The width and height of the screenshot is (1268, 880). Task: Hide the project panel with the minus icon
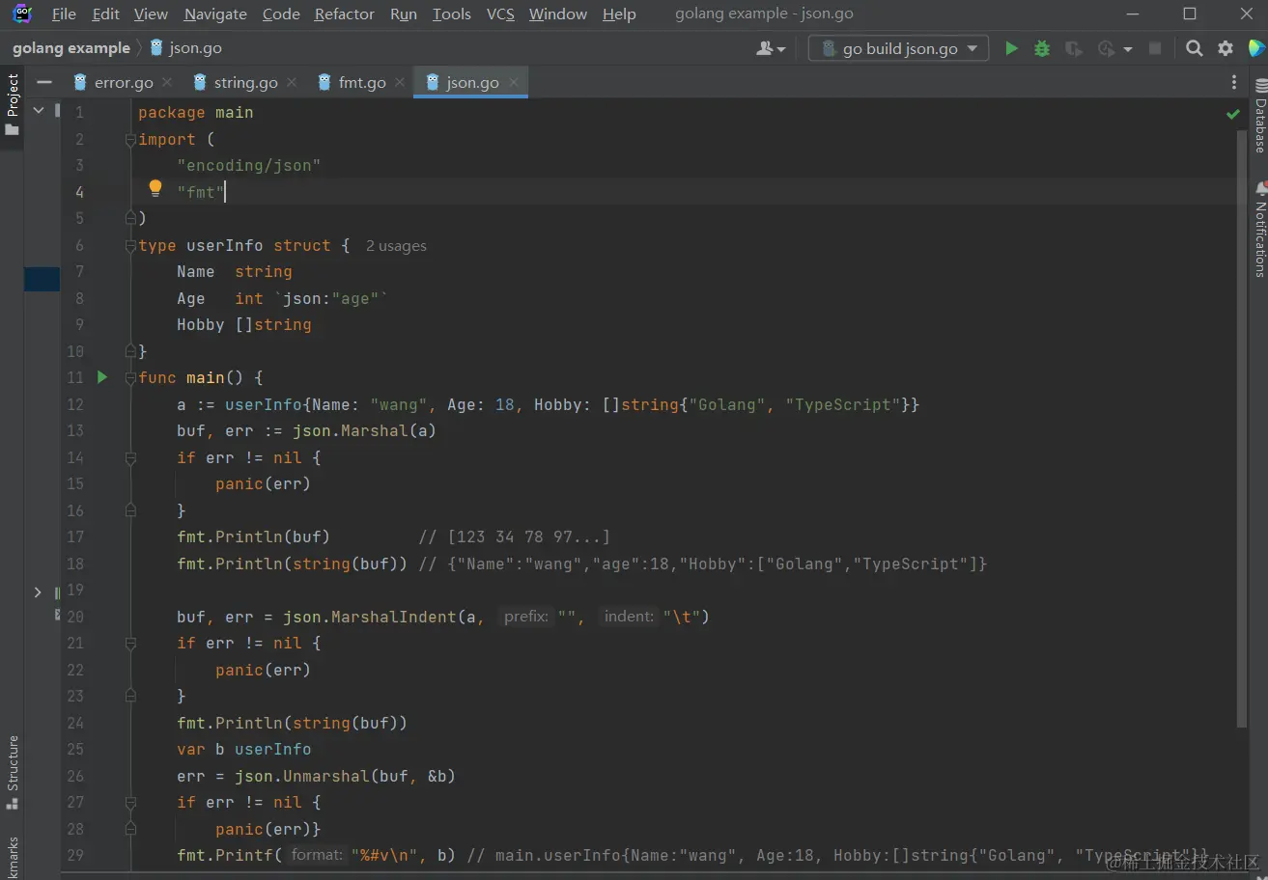(x=43, y=83)
